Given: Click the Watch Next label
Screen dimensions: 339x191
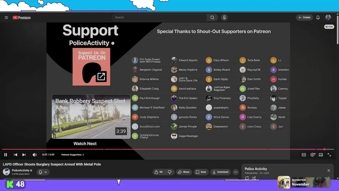Looking at the screenshot, I should tap(85, 144).
